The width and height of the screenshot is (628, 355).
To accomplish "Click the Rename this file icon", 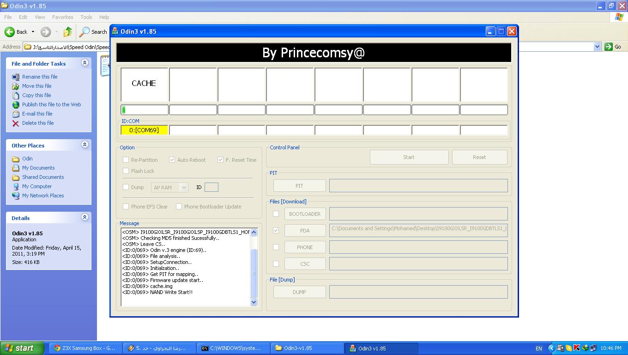I will 16,77.
